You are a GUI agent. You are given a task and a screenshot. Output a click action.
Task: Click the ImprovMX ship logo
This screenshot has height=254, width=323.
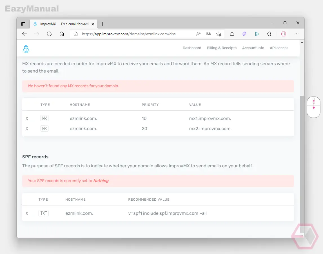pos(26,49)
